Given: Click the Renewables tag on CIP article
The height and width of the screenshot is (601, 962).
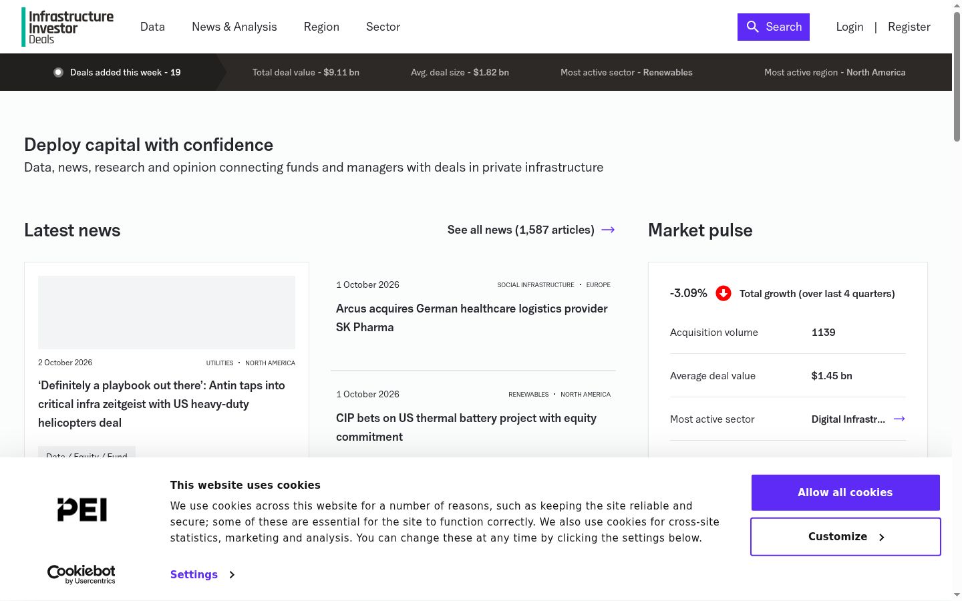Looking at the screenshot, I should [x=528, y=395].
